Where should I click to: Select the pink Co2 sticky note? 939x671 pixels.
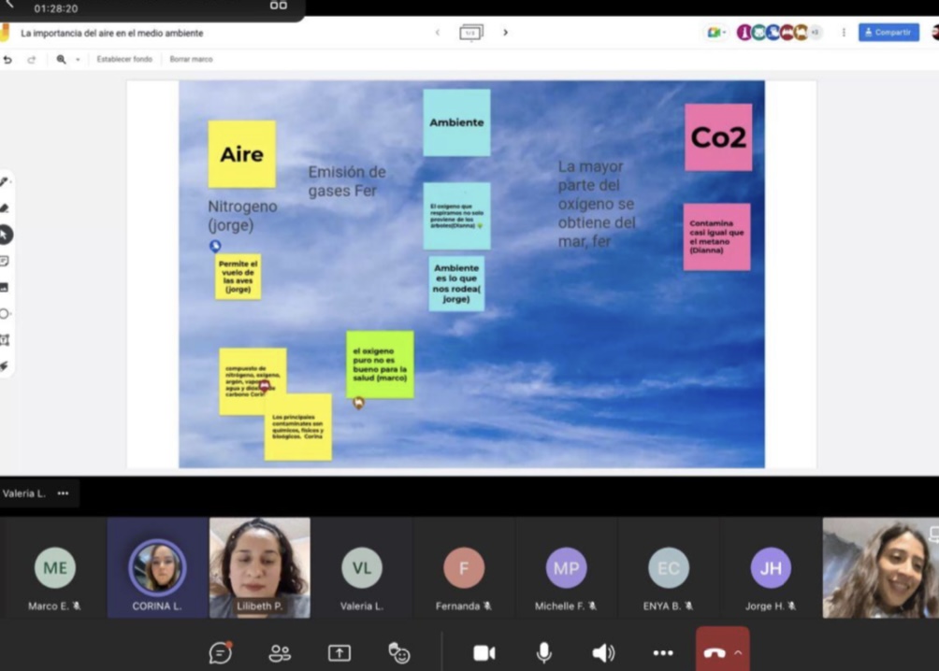click(717, 137)
